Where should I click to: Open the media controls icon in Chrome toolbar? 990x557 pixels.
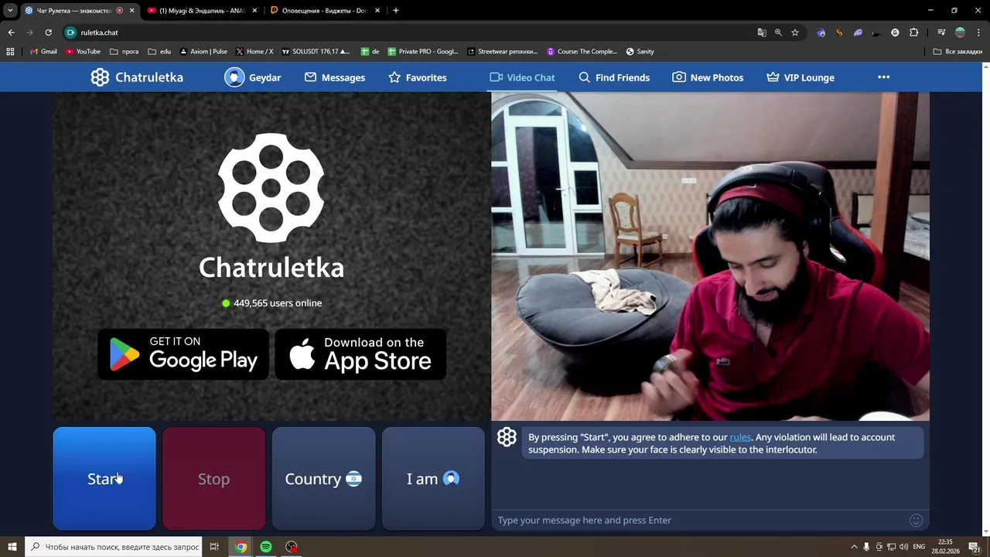[941, 32]
